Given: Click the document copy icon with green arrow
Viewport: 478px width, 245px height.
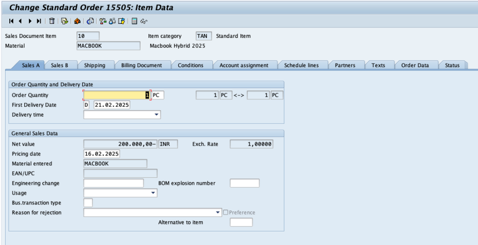Looking at the screenshot, I should tap(64, 21).
